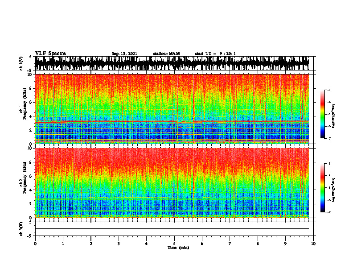Click the "0" tick on the Time axis
The height and width of the screenshot is (273, 353).
35,244
